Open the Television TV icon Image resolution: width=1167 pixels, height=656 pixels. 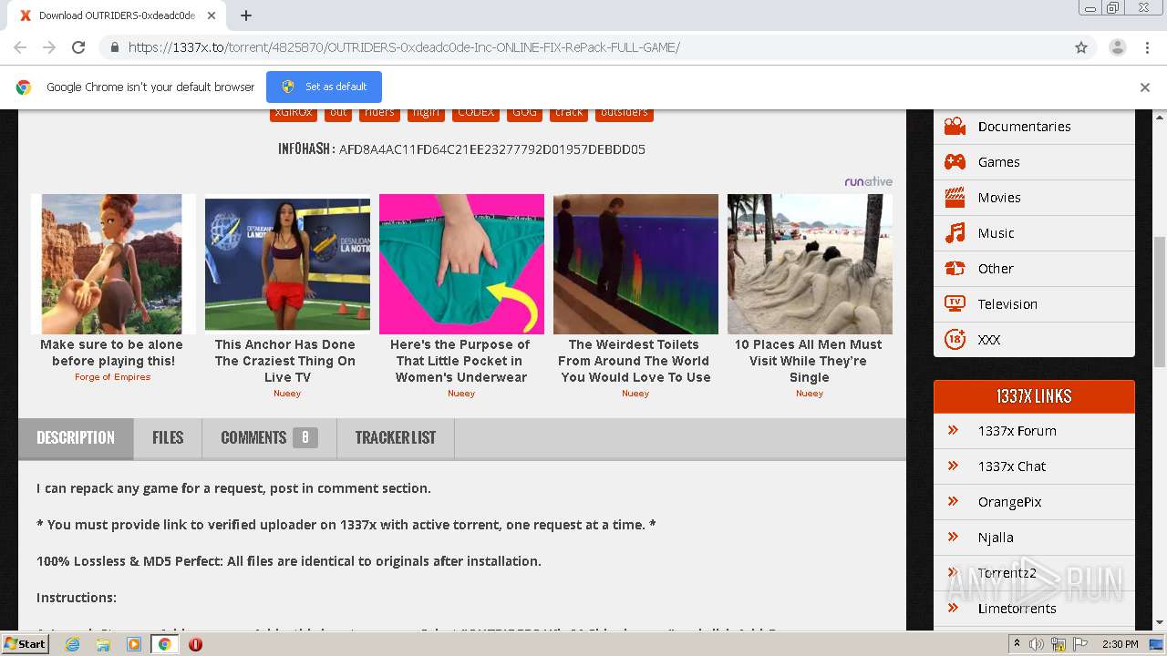tap(955, 304)
